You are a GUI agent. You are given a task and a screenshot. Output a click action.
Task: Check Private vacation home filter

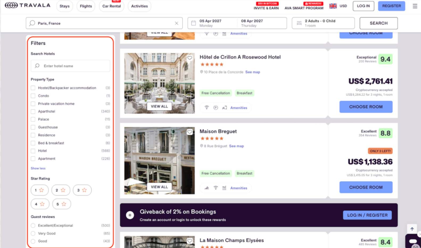33,104
